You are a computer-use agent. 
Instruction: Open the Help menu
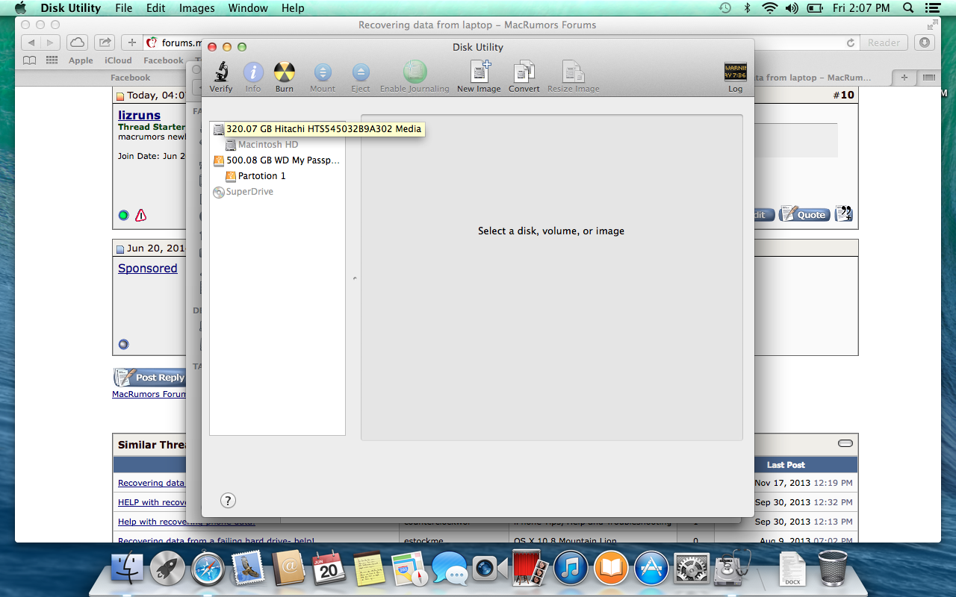(293, 8)
